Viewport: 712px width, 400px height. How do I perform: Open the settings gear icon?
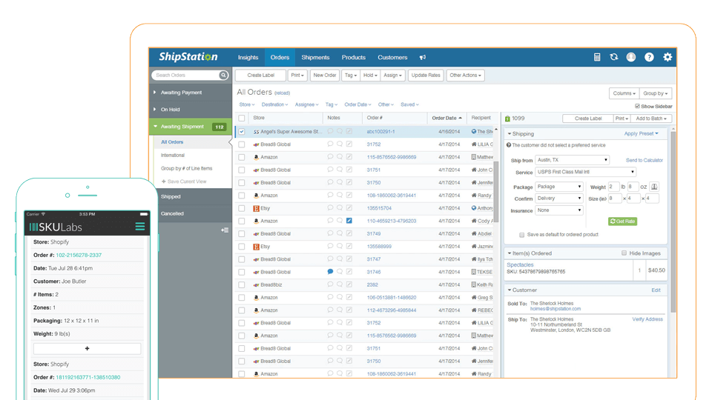667,57
